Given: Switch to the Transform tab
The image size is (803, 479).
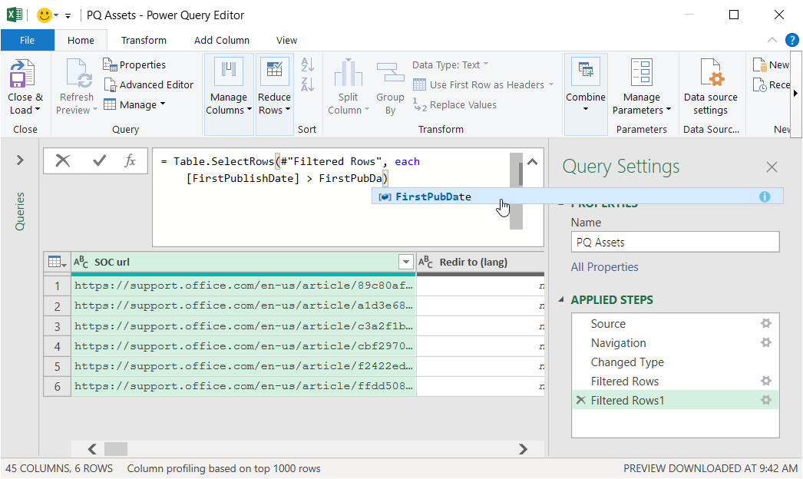Looking at the screenshot, I should pyautogui.click(x=144, y=40).
